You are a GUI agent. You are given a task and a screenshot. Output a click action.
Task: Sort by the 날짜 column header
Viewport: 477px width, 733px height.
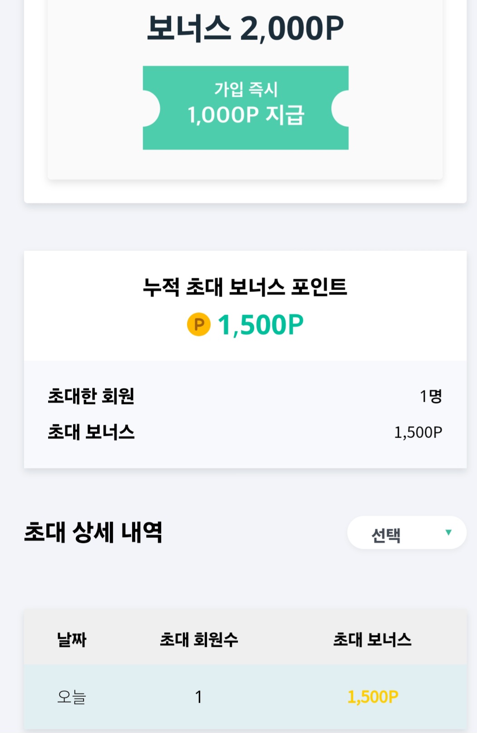[72, 640]
